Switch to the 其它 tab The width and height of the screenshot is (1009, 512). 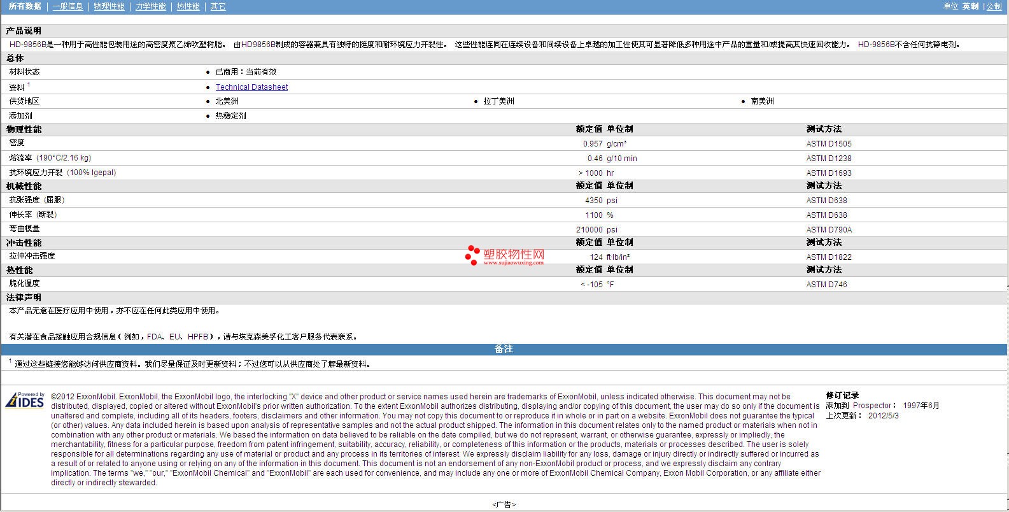coord(218,6)
